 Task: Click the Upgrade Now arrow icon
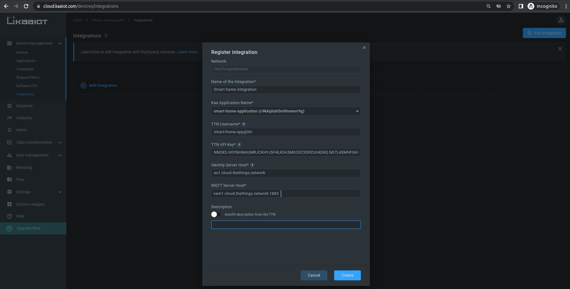[x=9, y=228]
